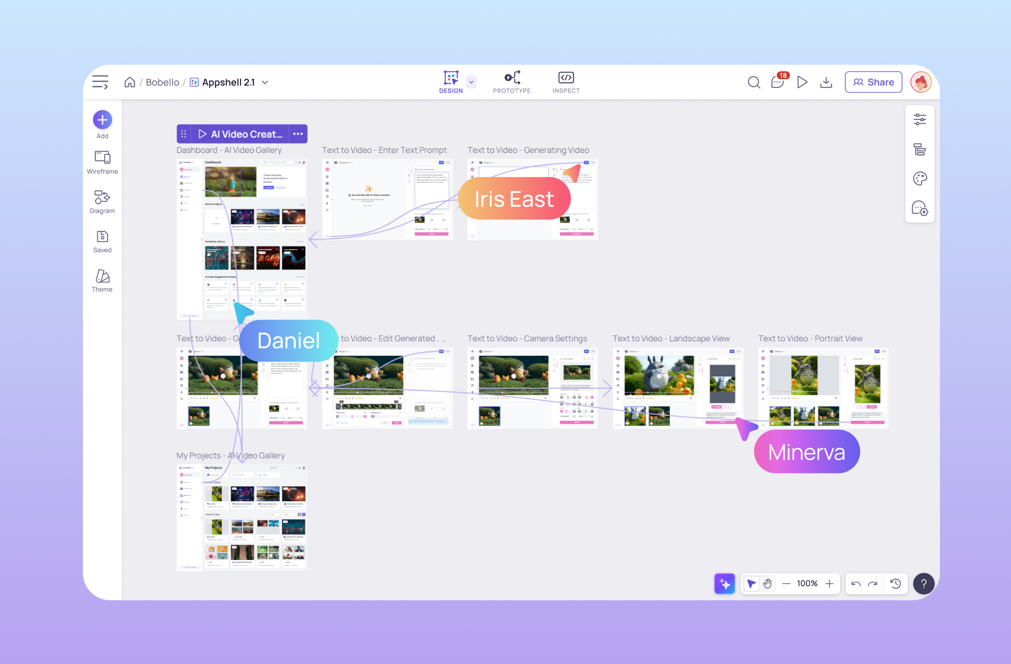Open the Diagram tool
The image size is (1011, 664).
102,201
